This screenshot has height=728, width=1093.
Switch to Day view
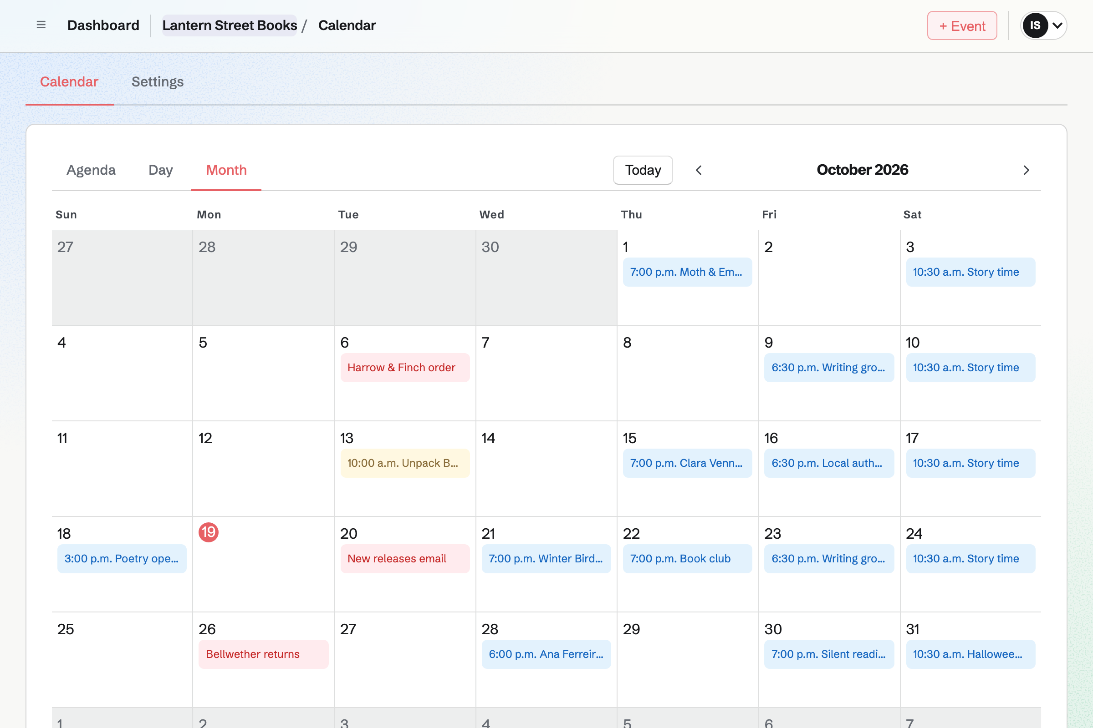(x=161, y=170)
